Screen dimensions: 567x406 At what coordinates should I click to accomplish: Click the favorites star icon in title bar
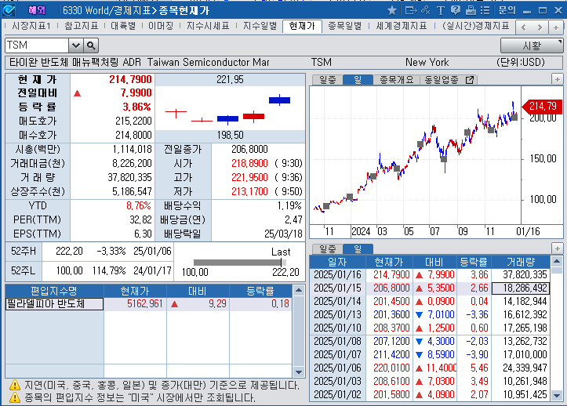tap(391, 10)
